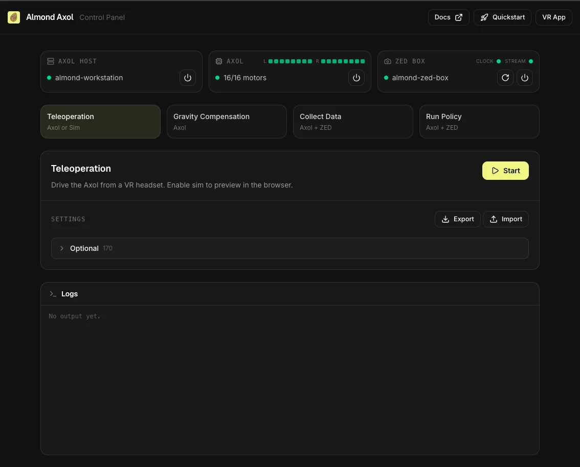Start teleoperation
Screen dimensions: 580x467
pos(505,171)
